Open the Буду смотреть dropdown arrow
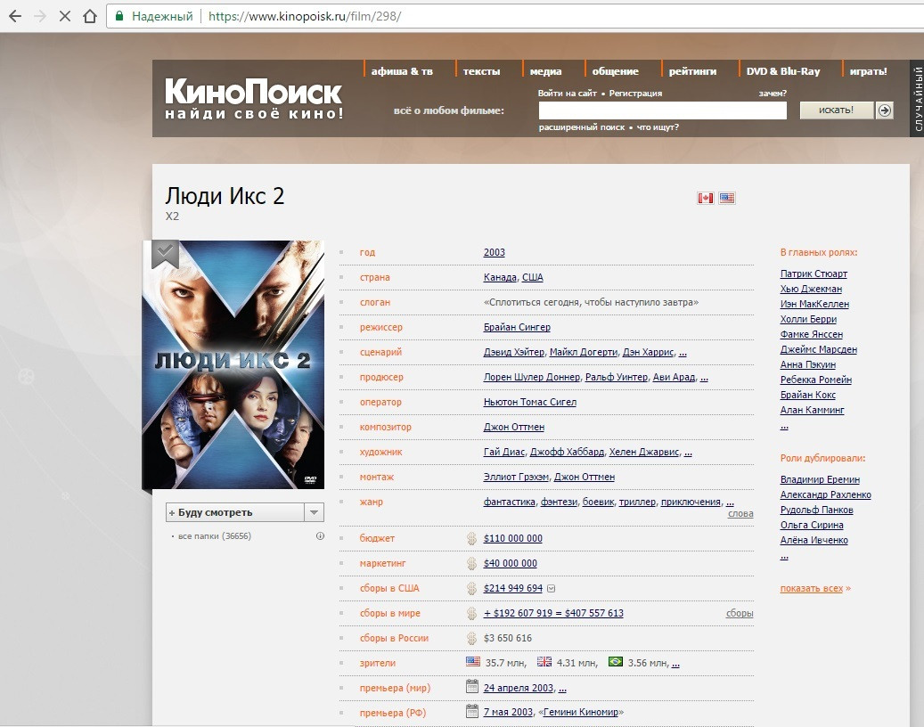 pos(314,512)
